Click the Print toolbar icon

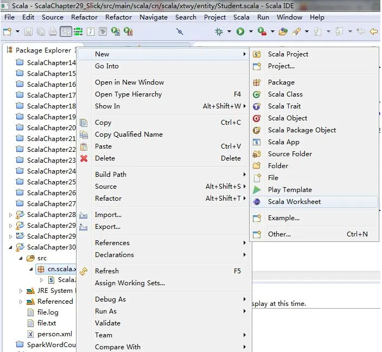53,31
